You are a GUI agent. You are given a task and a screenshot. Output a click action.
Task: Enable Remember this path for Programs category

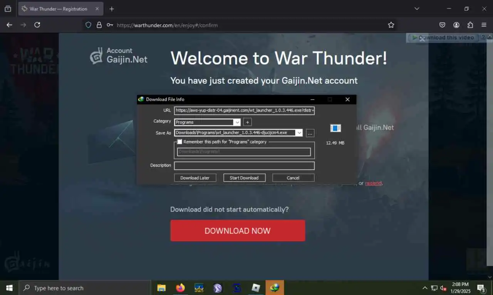(179, 142)
